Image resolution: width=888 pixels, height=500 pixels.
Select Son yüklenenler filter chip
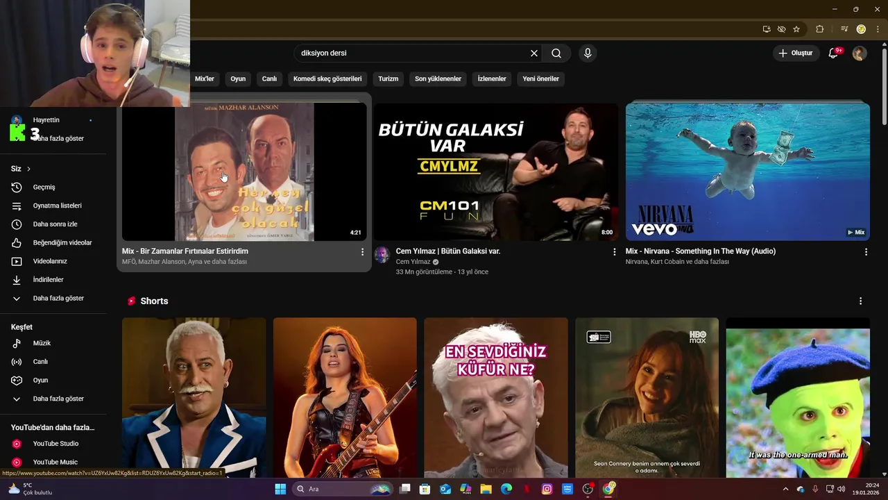438,79
